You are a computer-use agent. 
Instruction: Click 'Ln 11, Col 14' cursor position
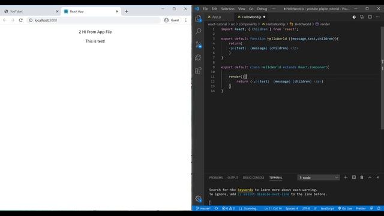coord(273,208)
